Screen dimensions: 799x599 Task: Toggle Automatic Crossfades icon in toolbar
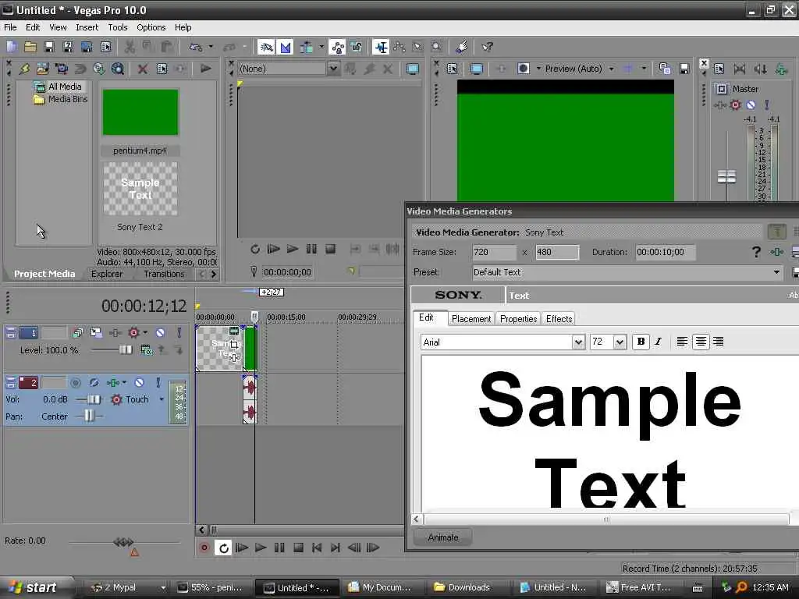pos(286,47)
